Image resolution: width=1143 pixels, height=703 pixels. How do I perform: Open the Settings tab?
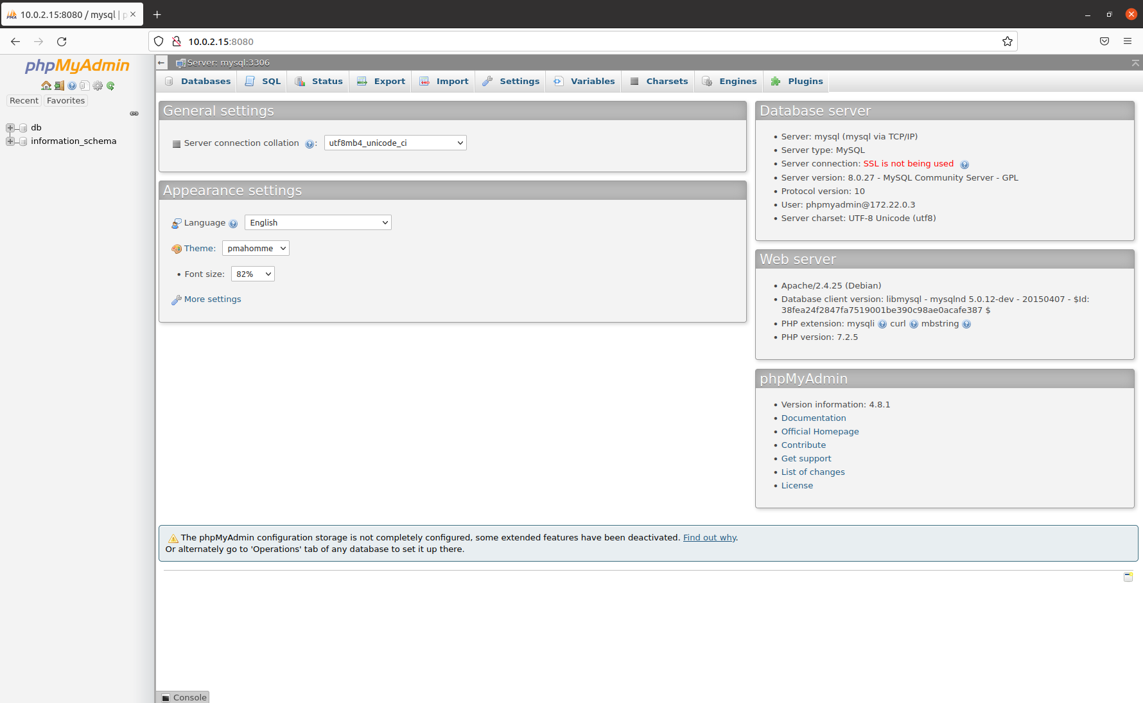511,81
